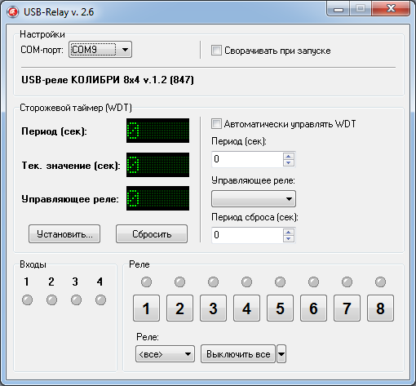The height and width of the screenshot is (386, 416).
Task: Click the input 4 status LED
Action: (100, 300)
